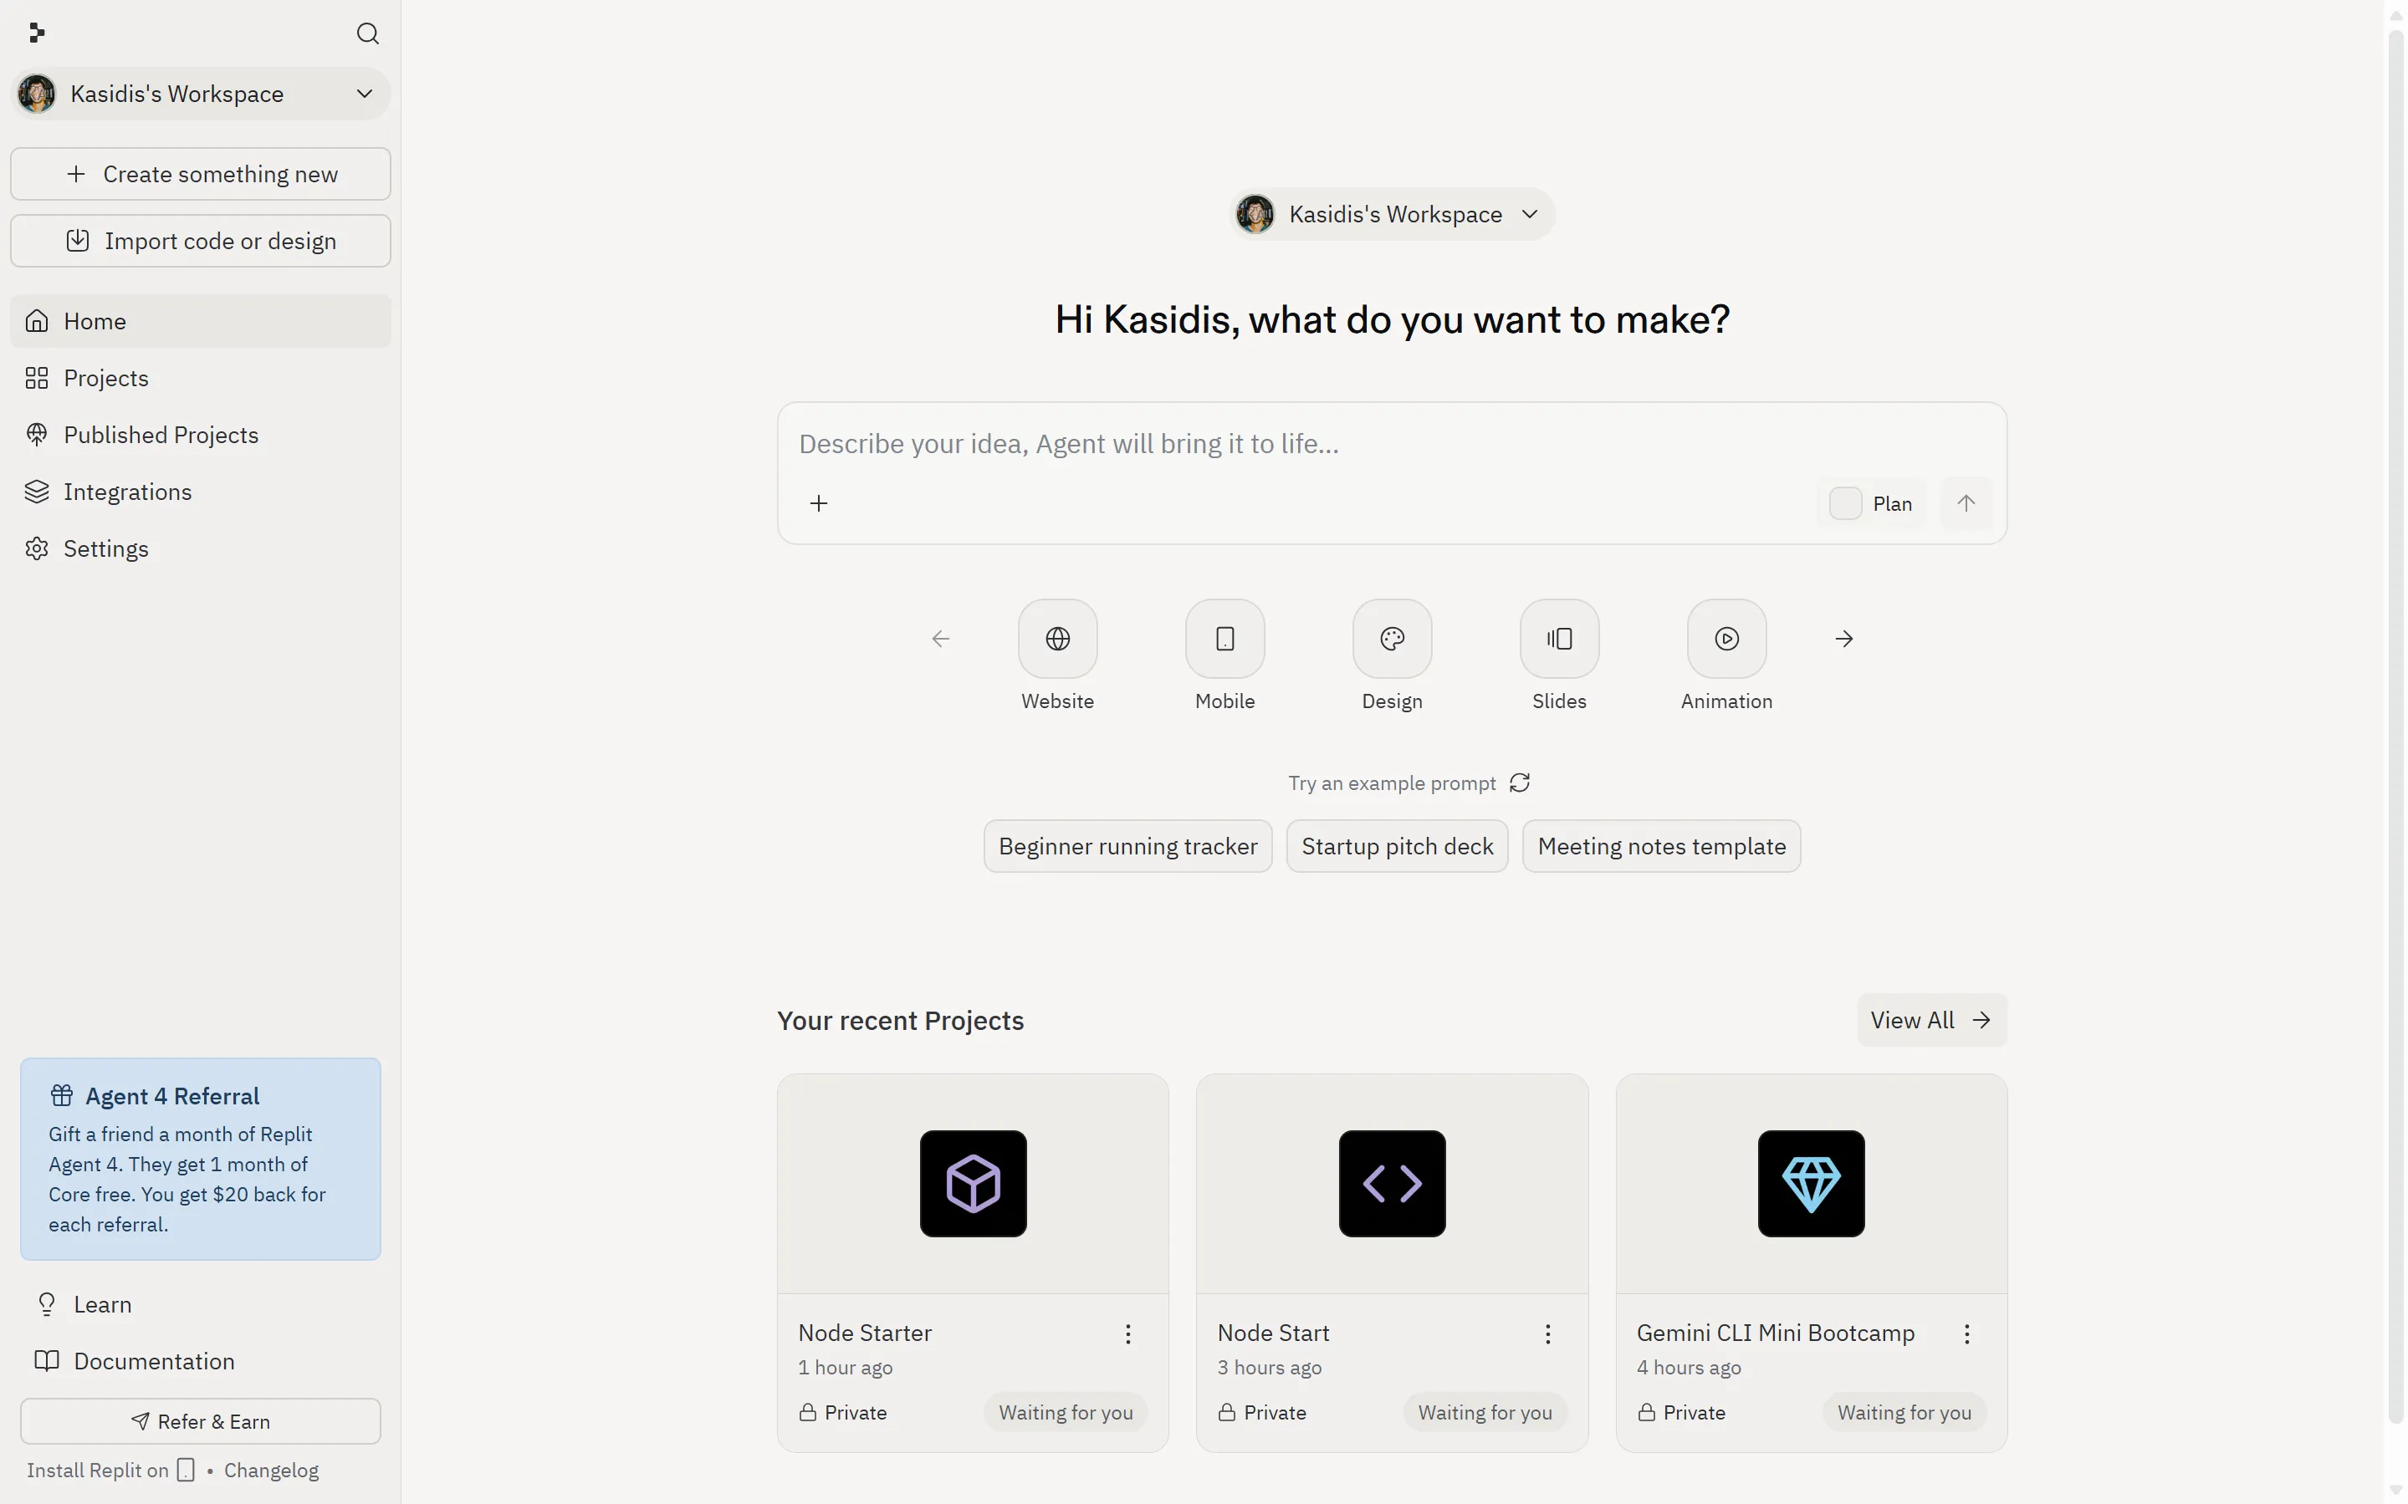Viewport: 2408px width, 1504px height.
Task: Click the Replit logo icon
Action: click(37, 33)
